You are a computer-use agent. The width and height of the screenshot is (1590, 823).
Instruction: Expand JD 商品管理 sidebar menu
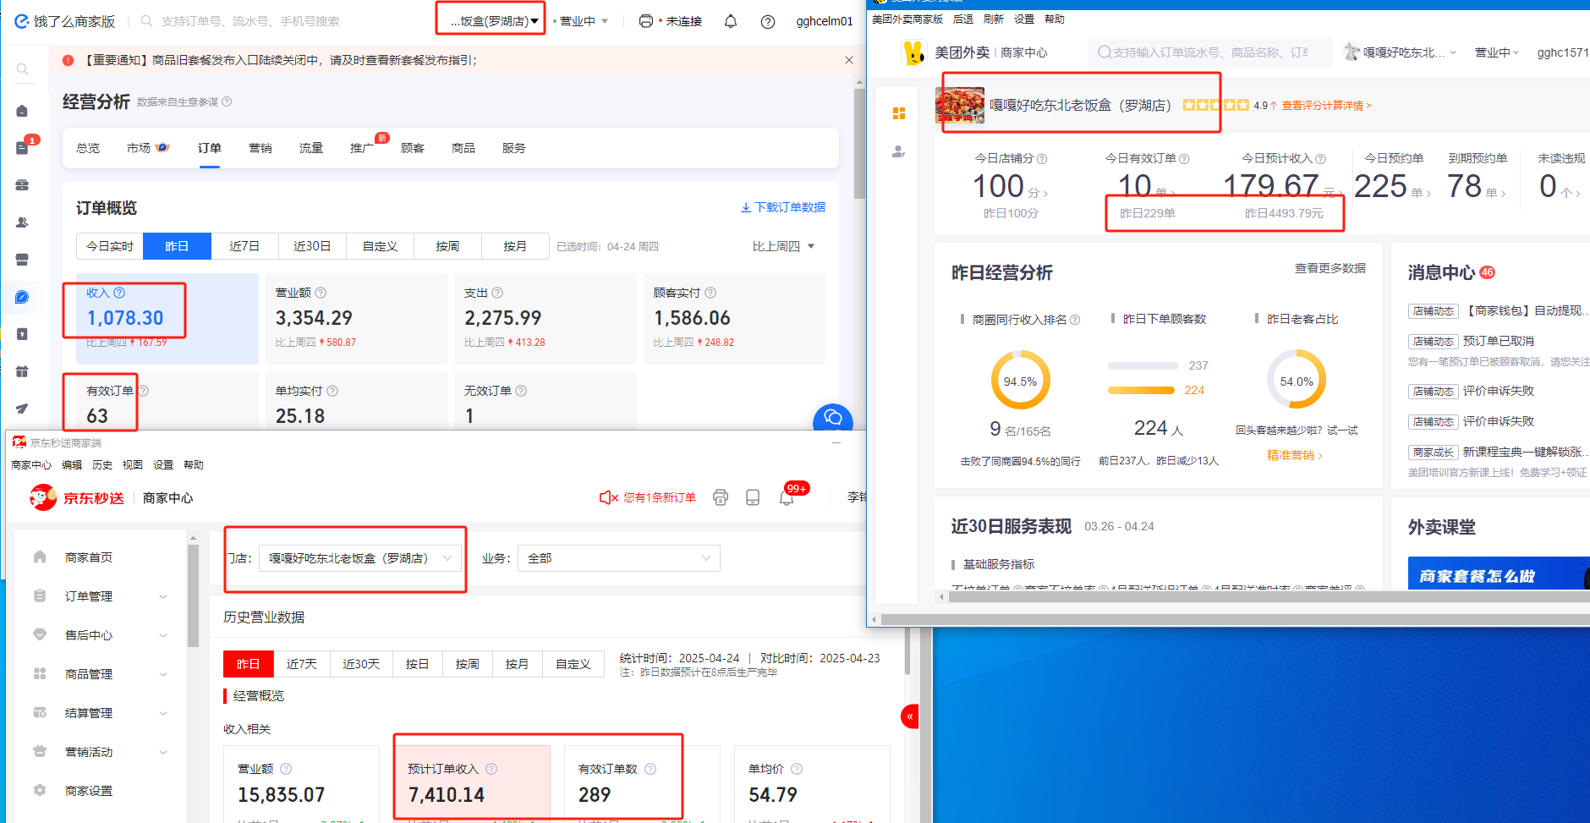(101, 674)
